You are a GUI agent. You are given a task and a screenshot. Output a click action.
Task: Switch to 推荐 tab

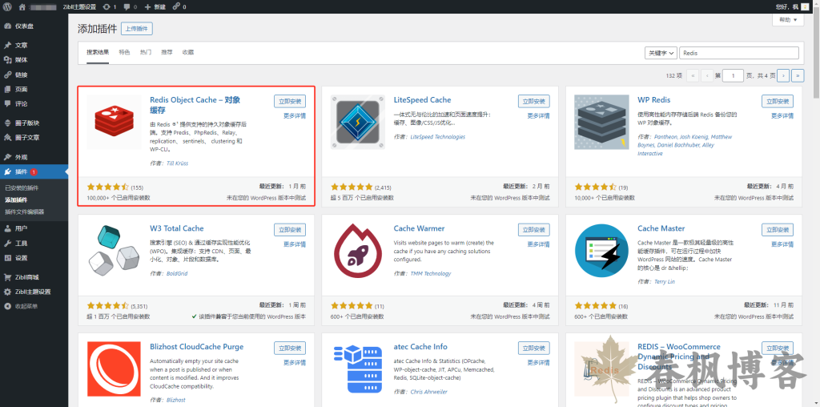(167, 52)
